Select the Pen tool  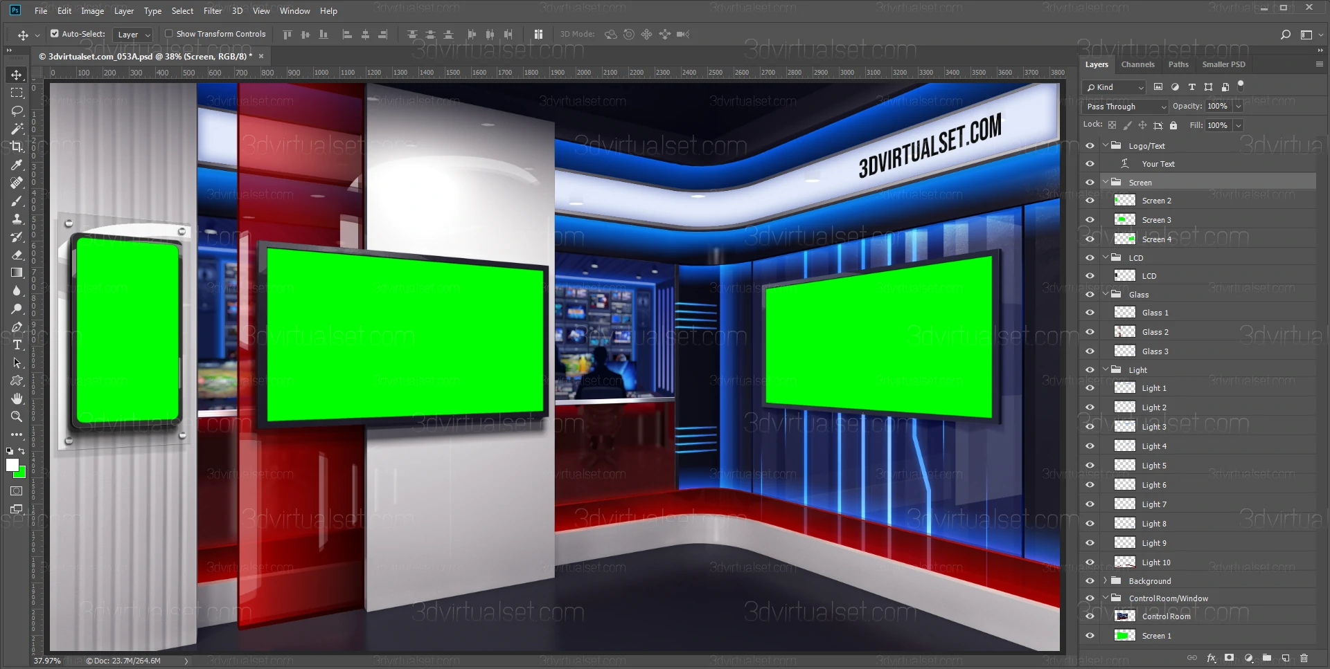[x=17, y=327]
